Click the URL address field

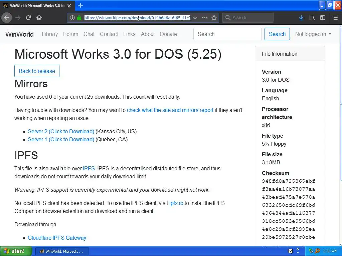click(137, 18)
